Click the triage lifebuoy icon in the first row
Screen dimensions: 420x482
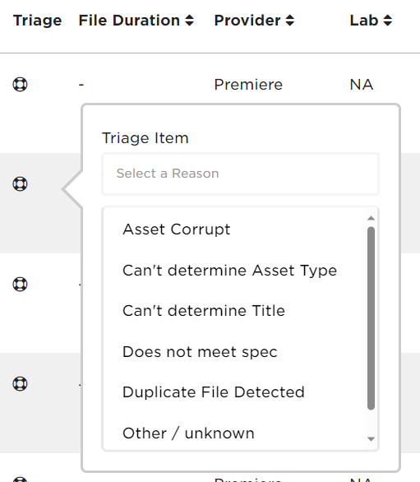click(20, 85)
